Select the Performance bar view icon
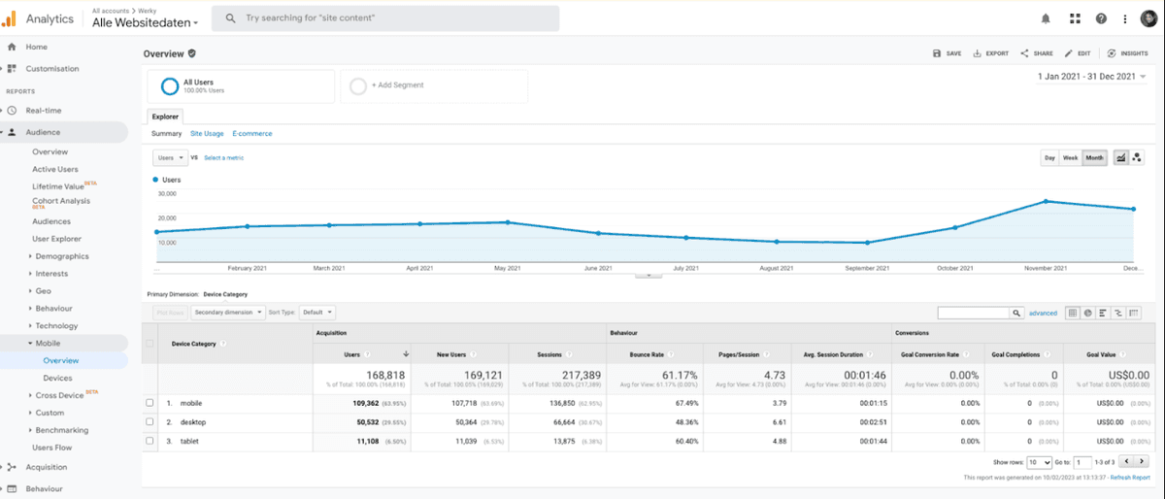This screenshot has width=1165, height=499. coord(1103,313)
